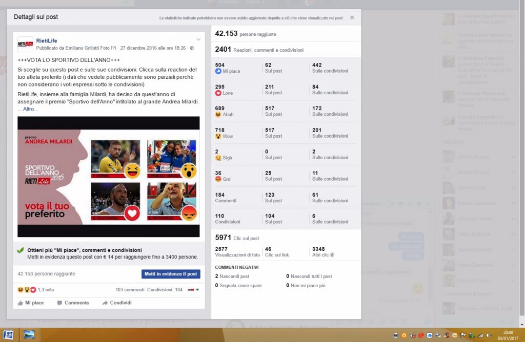Expand the post text with 'Altro...'
Viewport: 525px width, 342px height.
[30, 109]
